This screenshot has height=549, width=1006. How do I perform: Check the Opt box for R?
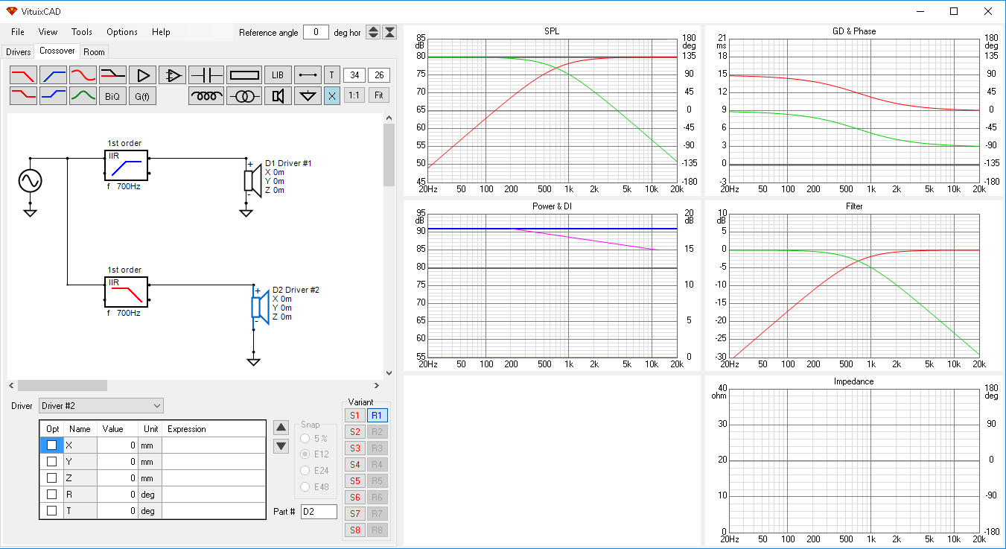(x=51, y=494)
